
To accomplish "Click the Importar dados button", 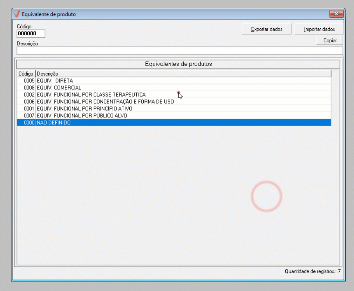I will (319, 29).
